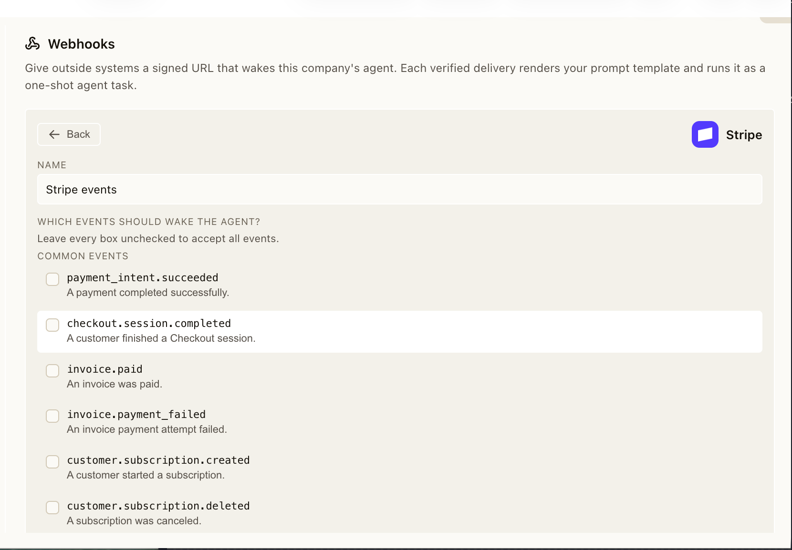Go back with the Back button
The height and width of the screenshot is (550, 792).
coord(69,134)
